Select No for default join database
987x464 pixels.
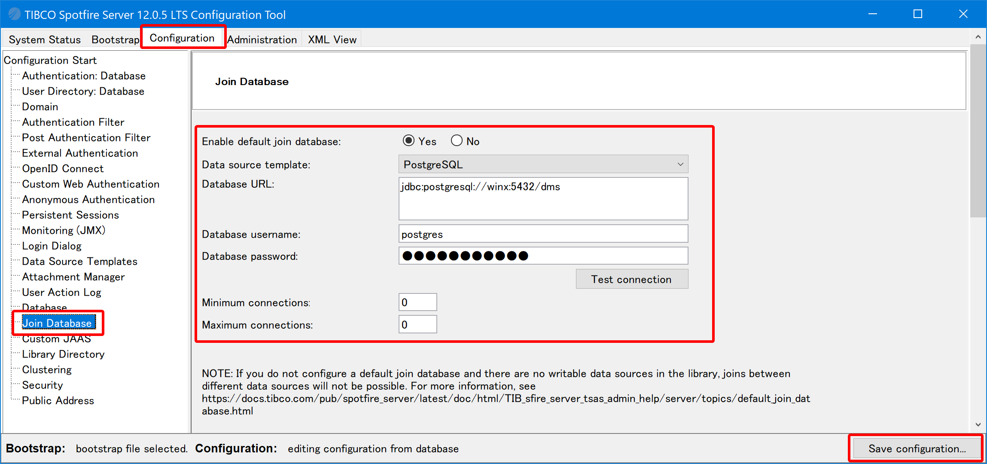point(465,141)
